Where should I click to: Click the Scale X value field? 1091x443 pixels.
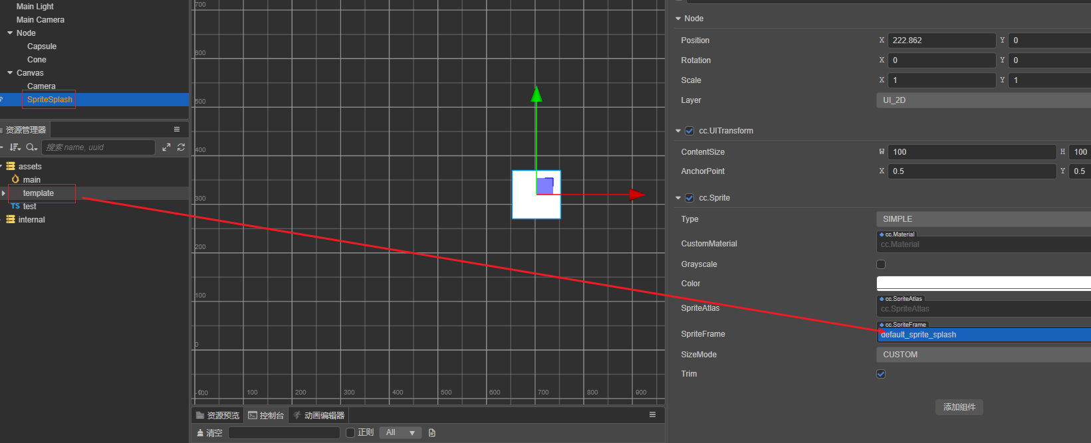pos(941,80)
